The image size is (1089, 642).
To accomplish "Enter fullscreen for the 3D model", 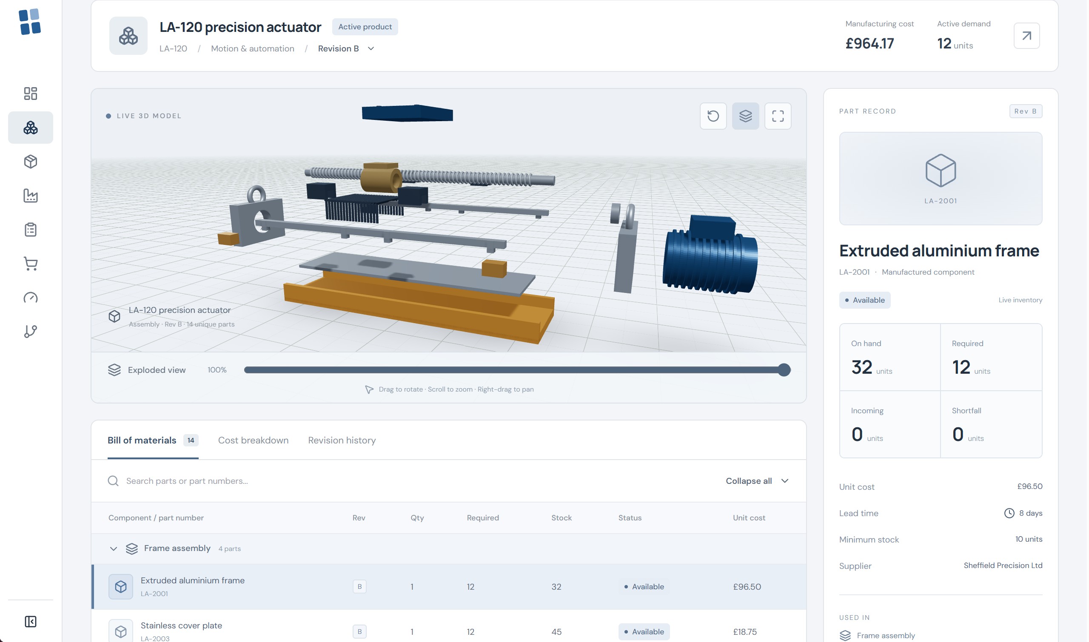I will 778,116.
